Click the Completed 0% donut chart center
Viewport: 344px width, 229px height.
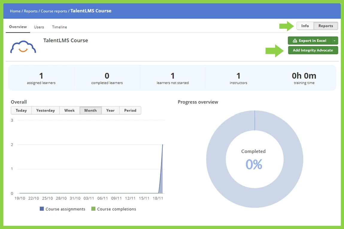pyautogui.click(x=254, y=160)
